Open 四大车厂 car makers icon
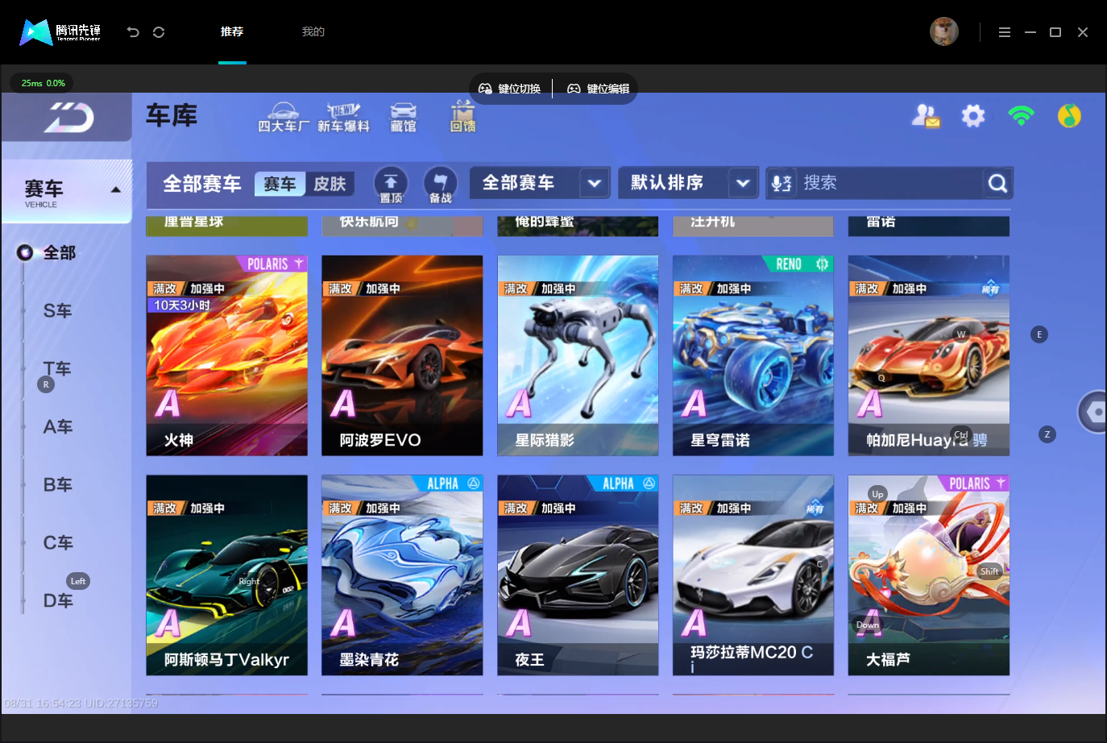The height and width of the screenshot is (743, 1107). coord(283,117)
